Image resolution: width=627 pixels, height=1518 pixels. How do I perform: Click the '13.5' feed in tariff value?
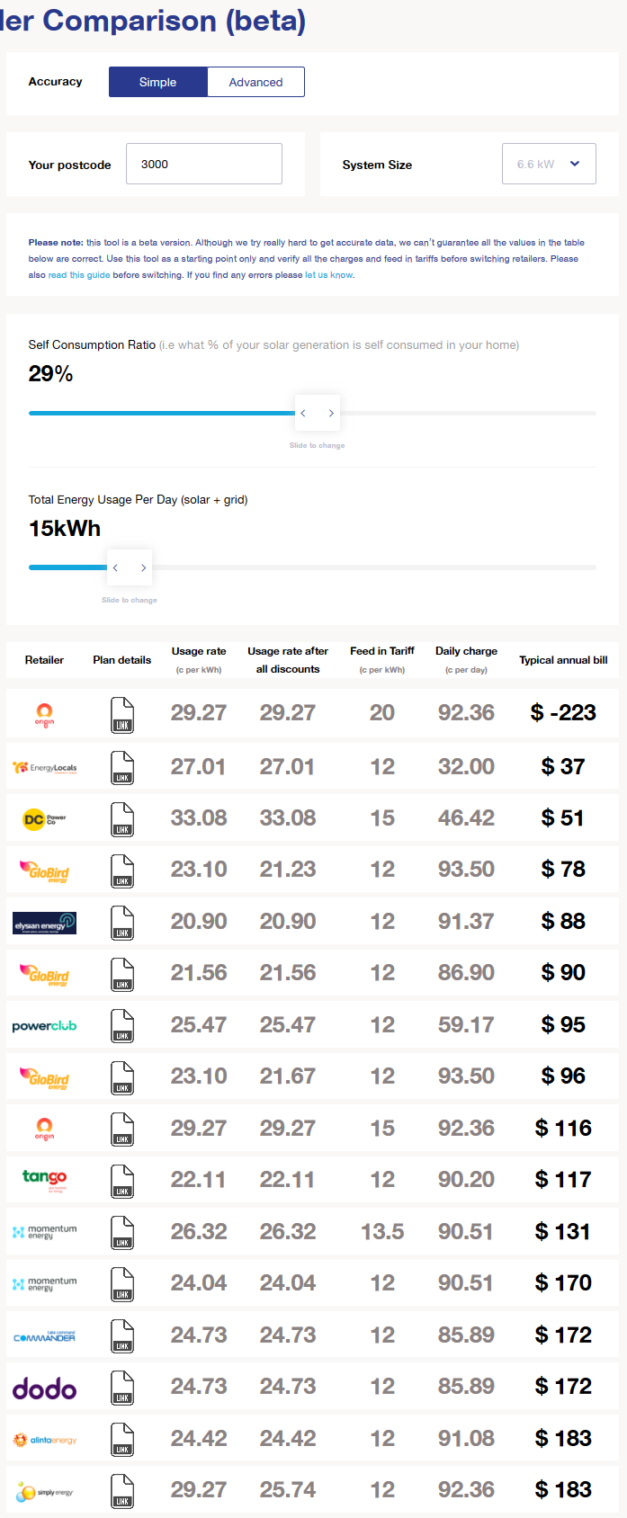(x=382, y=1231)
